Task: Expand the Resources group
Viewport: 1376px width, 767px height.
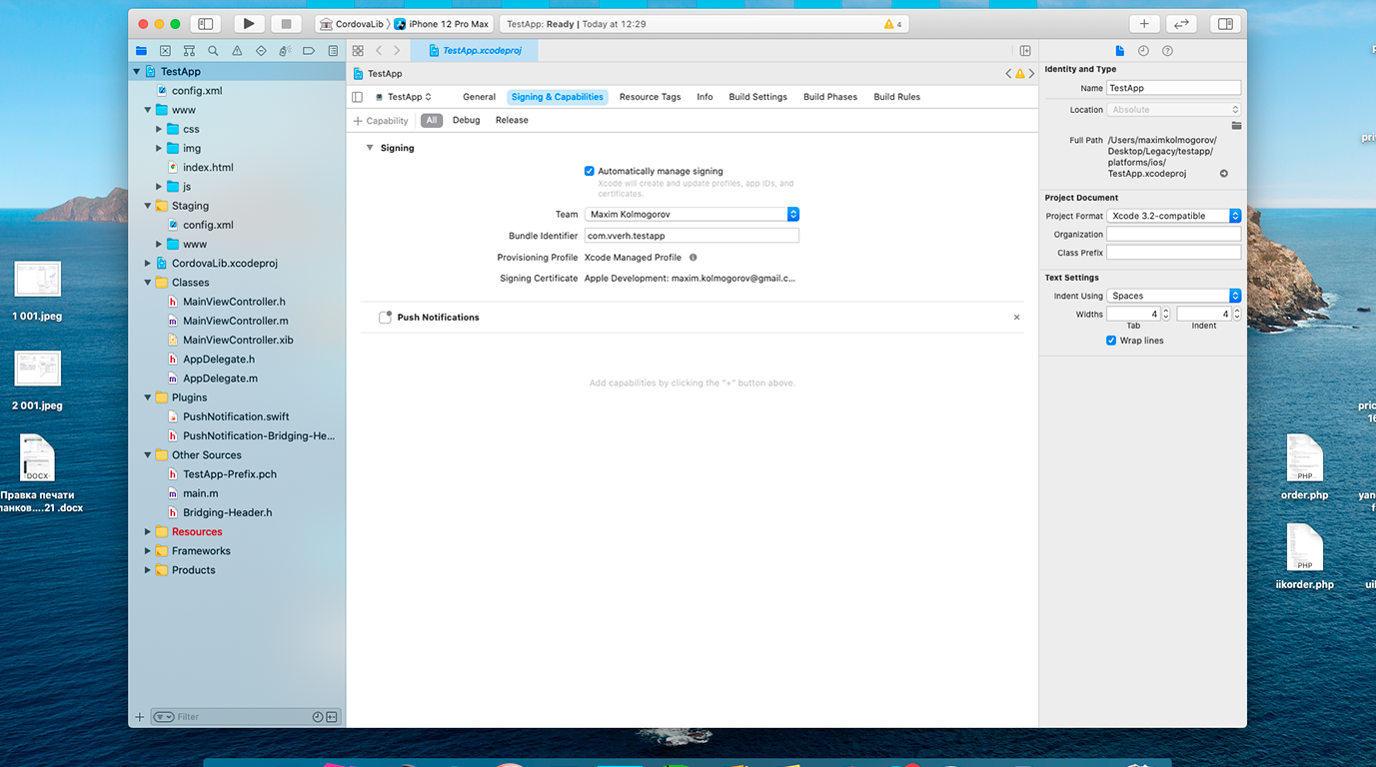Action: pyautogui.click(x=148, y=532)
